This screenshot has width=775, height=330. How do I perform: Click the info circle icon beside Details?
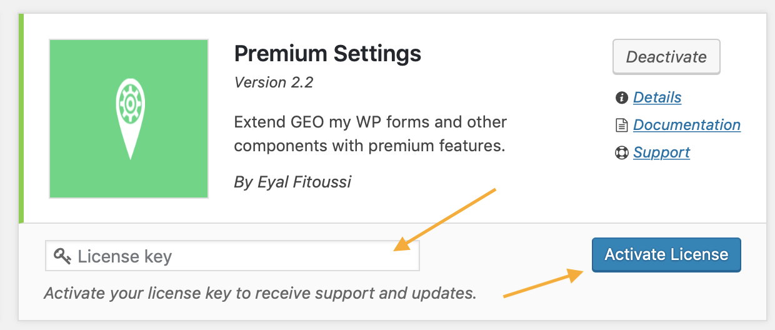click(621, 97)
